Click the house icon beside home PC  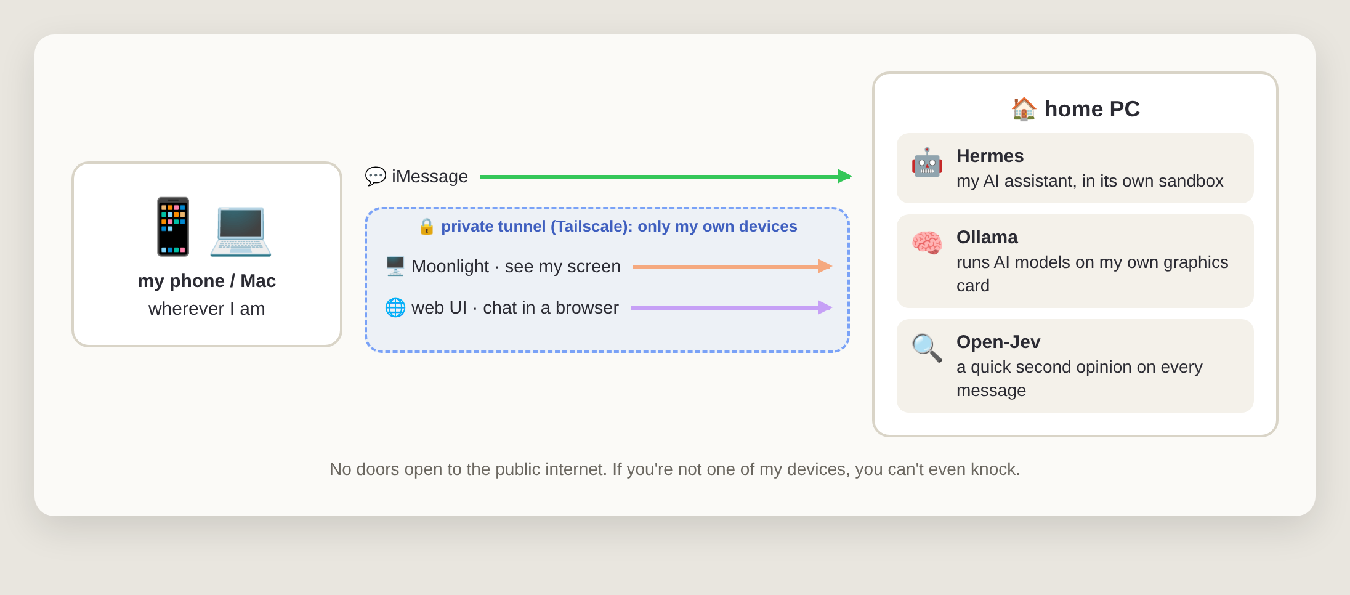1024,109
